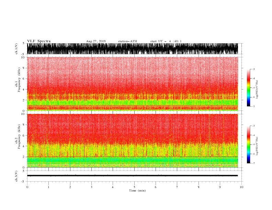Click the 6 kHz tick on ch.2 frequency axis
272x210 pixels.
point(24,136)
